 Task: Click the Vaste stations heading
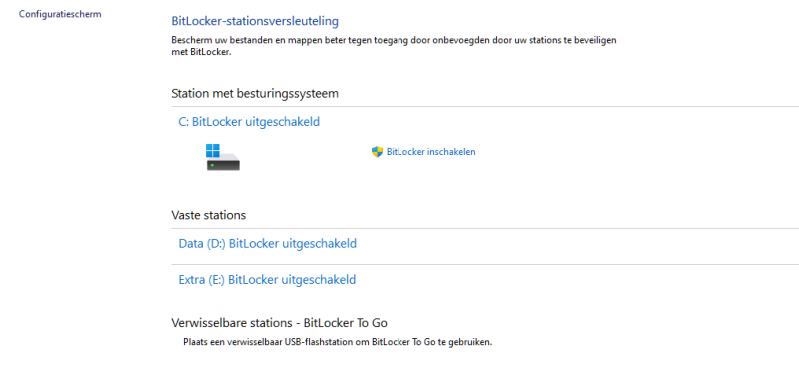coord(209,215)
